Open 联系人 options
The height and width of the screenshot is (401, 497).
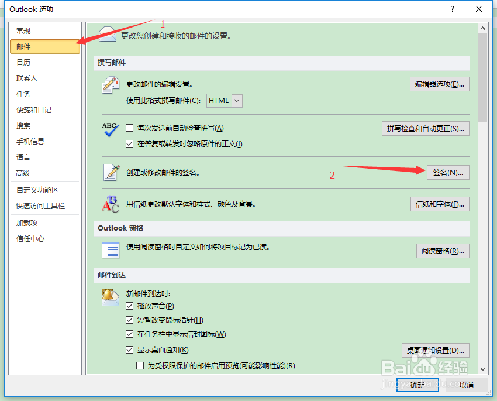coord(45,78)
